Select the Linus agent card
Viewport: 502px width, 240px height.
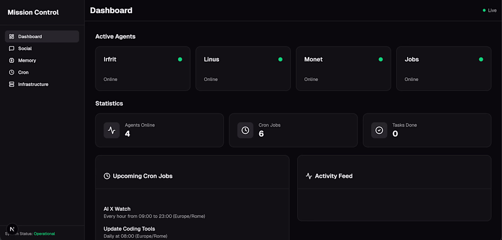[x=243, y=68]
